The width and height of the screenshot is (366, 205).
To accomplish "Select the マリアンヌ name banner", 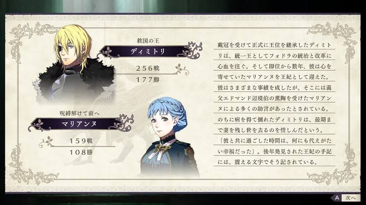I will pyautogui.click(x=81, y=123).
